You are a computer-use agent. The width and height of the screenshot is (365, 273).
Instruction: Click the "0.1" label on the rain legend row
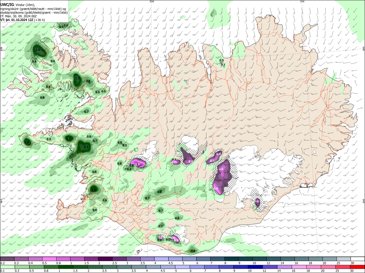tap(3, 271)
